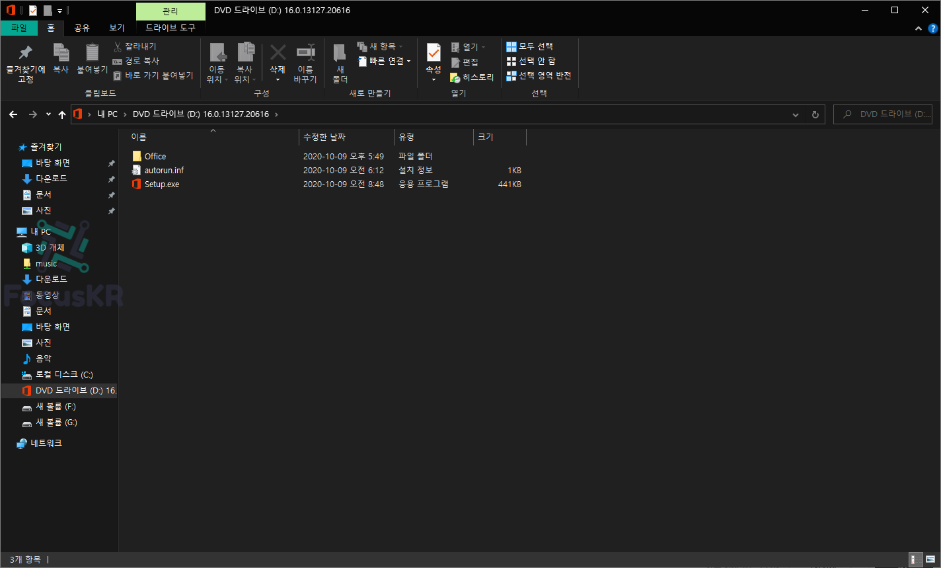The image size is (941, 568).
Task: Switch to 홈 (Home) ribbon tab
Action: 51,28
